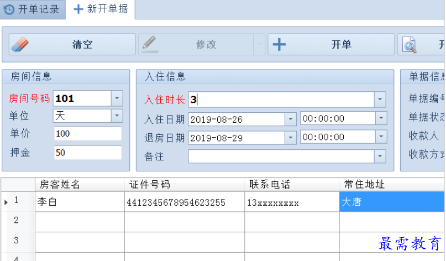The image size is (446, 261).
Task: Expand the 备注 dropdown arrow
Action: (380, 156)
